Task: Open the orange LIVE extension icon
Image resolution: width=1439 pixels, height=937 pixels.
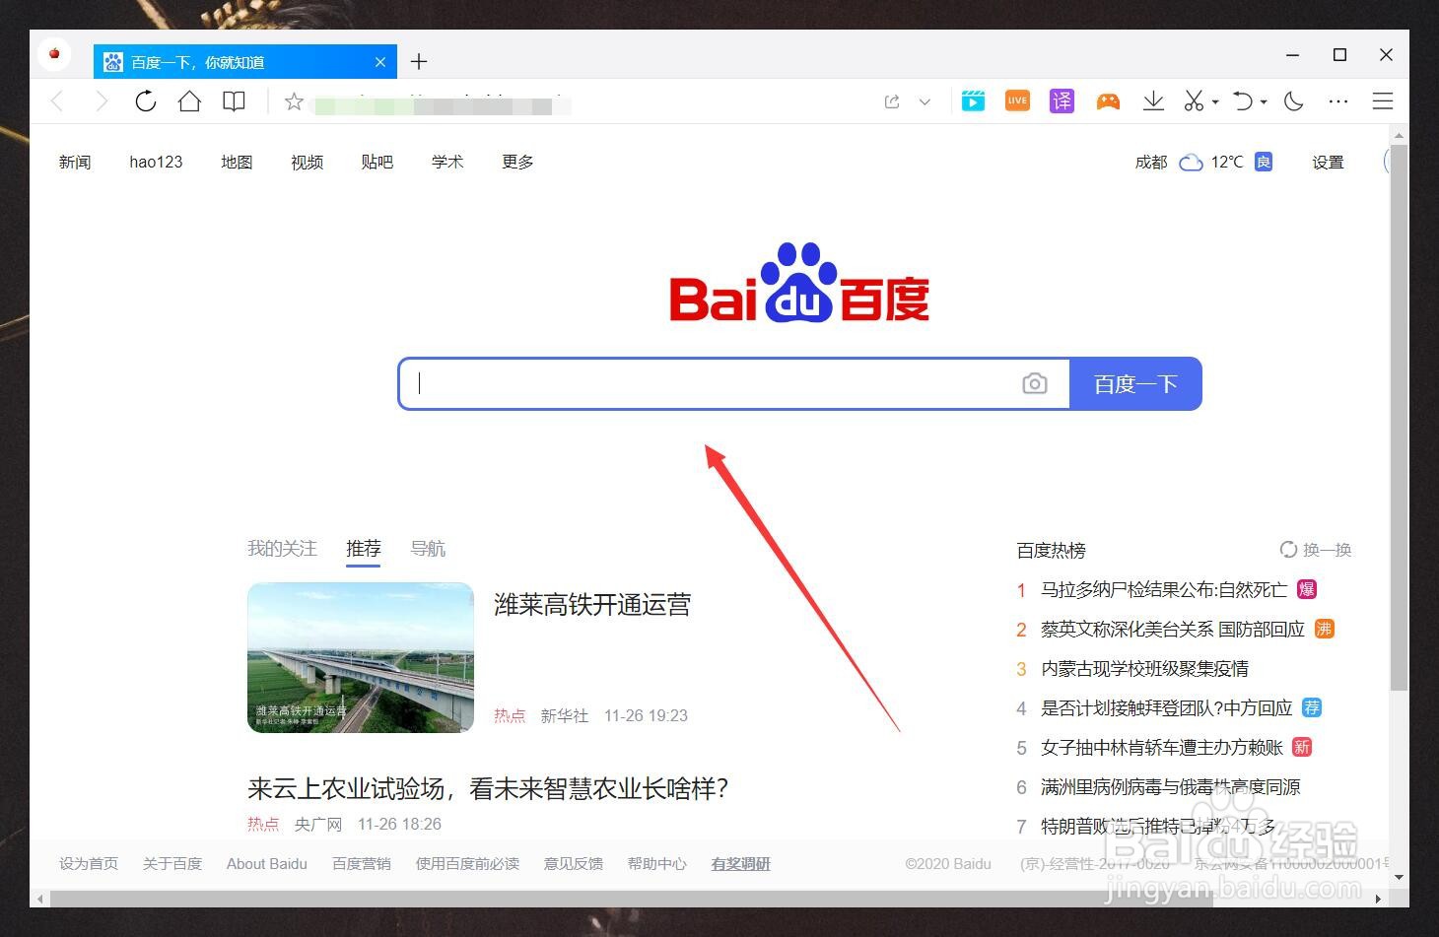Action: [x=1017, y=100]
